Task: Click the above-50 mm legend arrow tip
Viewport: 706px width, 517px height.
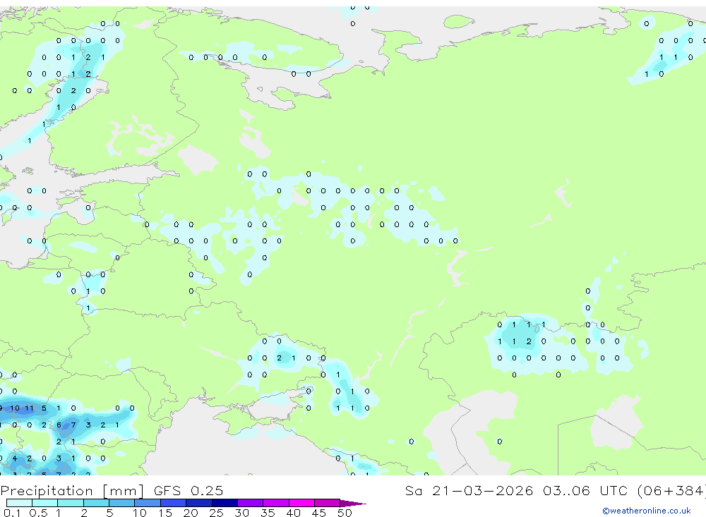Action: [x=353, y=504]
